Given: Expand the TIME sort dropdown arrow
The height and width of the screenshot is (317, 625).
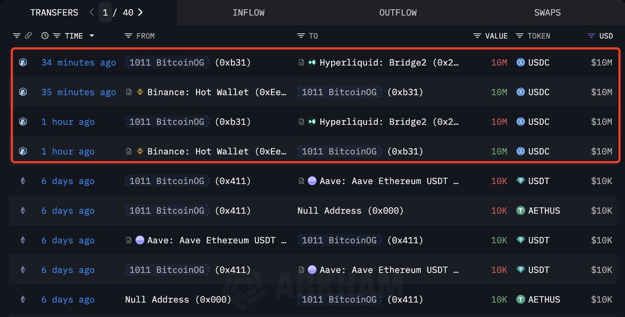Looking at the screenshot, I should coord(92,36).
